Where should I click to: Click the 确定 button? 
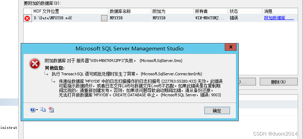click(x=217, y=111)
